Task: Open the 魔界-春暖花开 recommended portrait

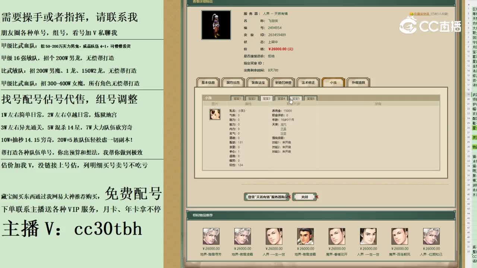Action: pyautogui.click(x=337, y=236)
